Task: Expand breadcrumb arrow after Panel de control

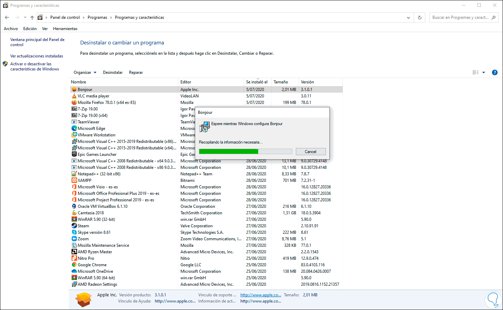Action: click(x=84, y=17)
